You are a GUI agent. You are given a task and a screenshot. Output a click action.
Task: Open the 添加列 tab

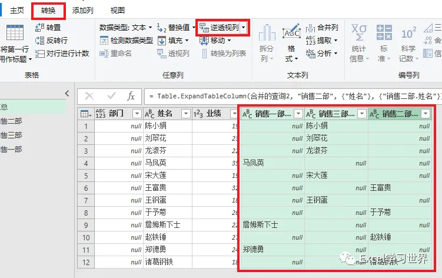[x=82, y=11]
